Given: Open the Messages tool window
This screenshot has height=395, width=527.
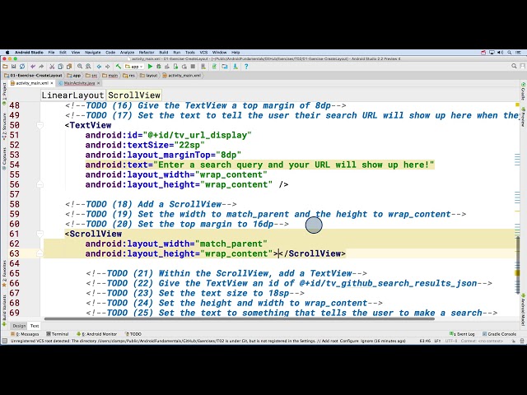Looking at the screenshot, I should click(x=26, y=334).
